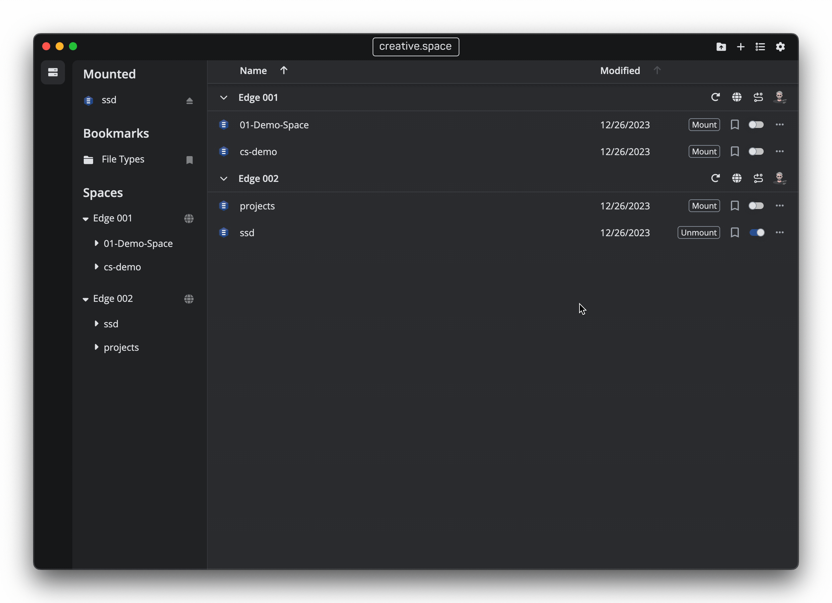Collapse the Edge 001 group in file list
Image resolution: width=832 pixels, height=603 pixels.
point(223,97)
